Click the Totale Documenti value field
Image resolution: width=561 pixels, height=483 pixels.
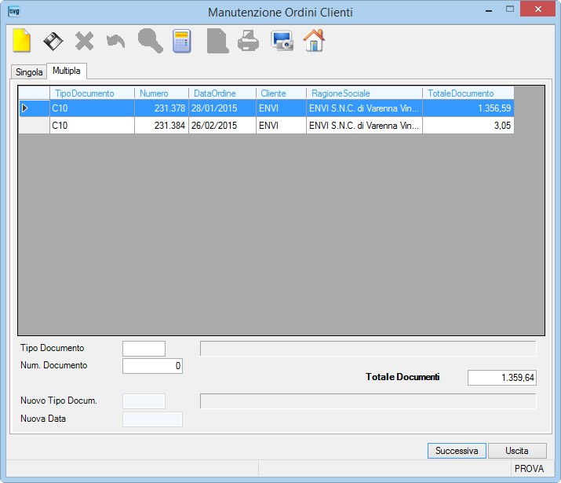502,378
